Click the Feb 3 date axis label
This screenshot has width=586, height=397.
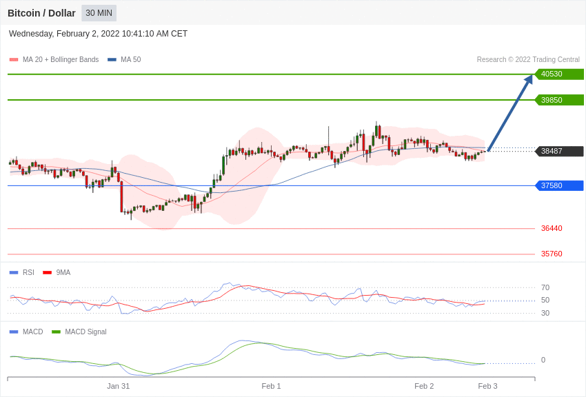[x=487, y=386]
